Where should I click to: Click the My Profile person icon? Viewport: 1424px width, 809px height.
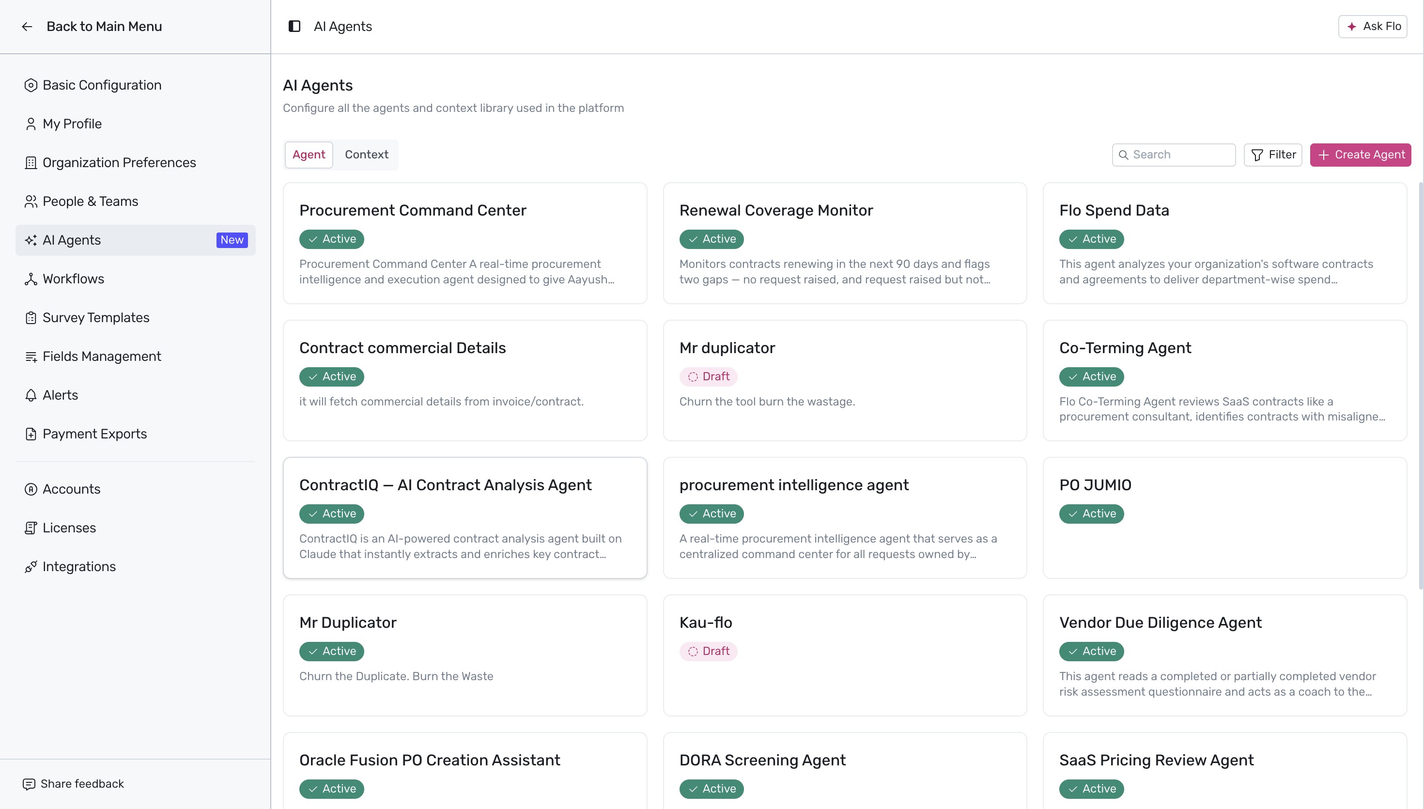pos(31,124)
